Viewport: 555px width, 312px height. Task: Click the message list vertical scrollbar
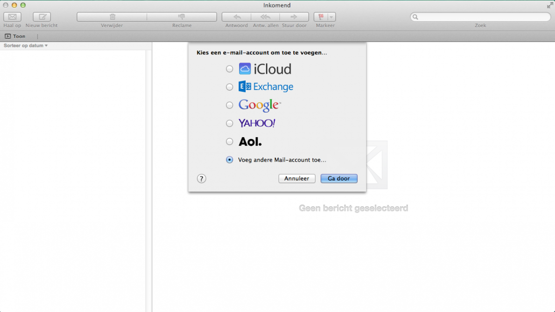coord(148,180)
